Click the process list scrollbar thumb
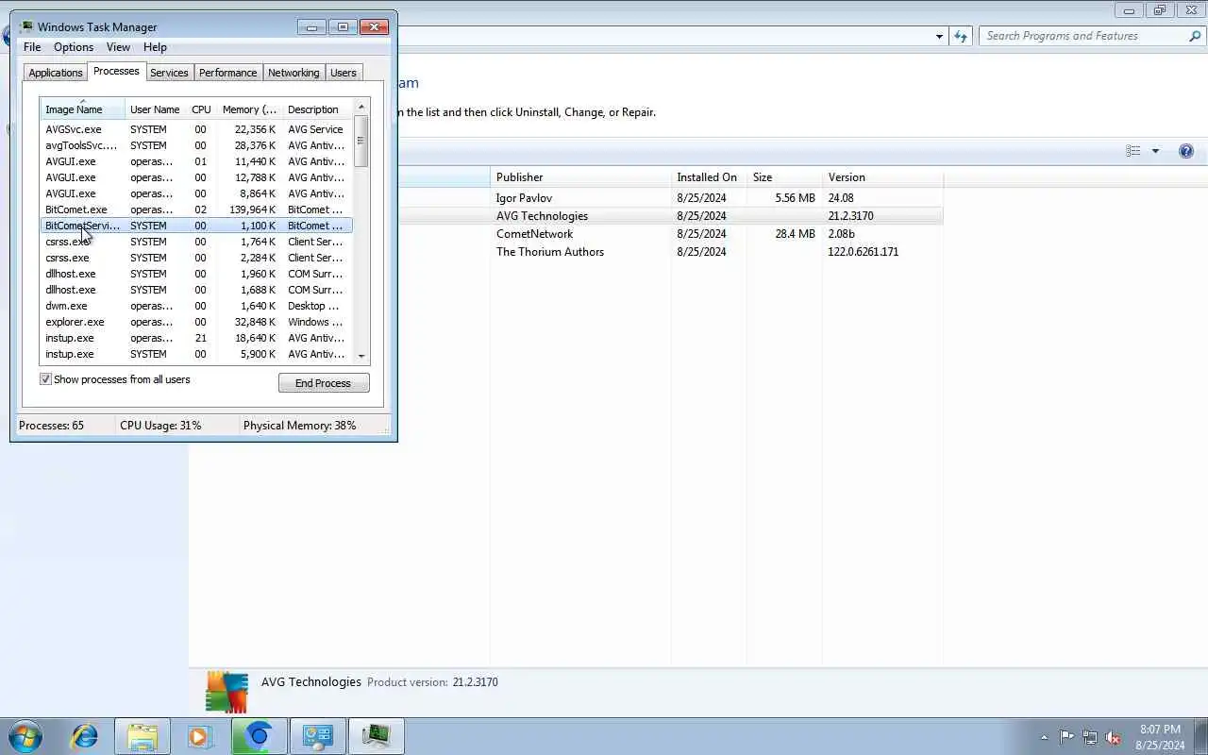The width and height of the screenshot is (1208, 755). [361, 142]
